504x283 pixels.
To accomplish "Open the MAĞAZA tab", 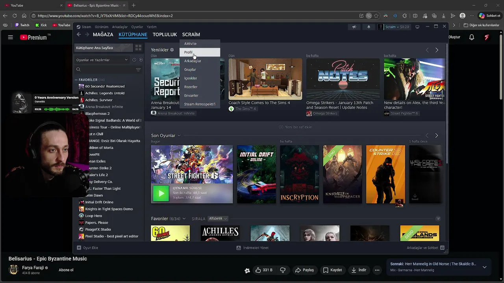I will [103, 35].
